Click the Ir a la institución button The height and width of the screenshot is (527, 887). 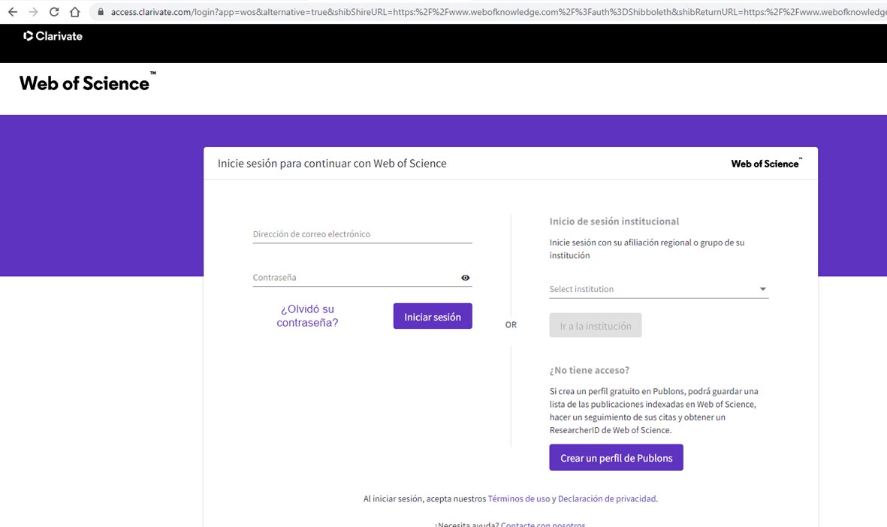pos(595,325)
